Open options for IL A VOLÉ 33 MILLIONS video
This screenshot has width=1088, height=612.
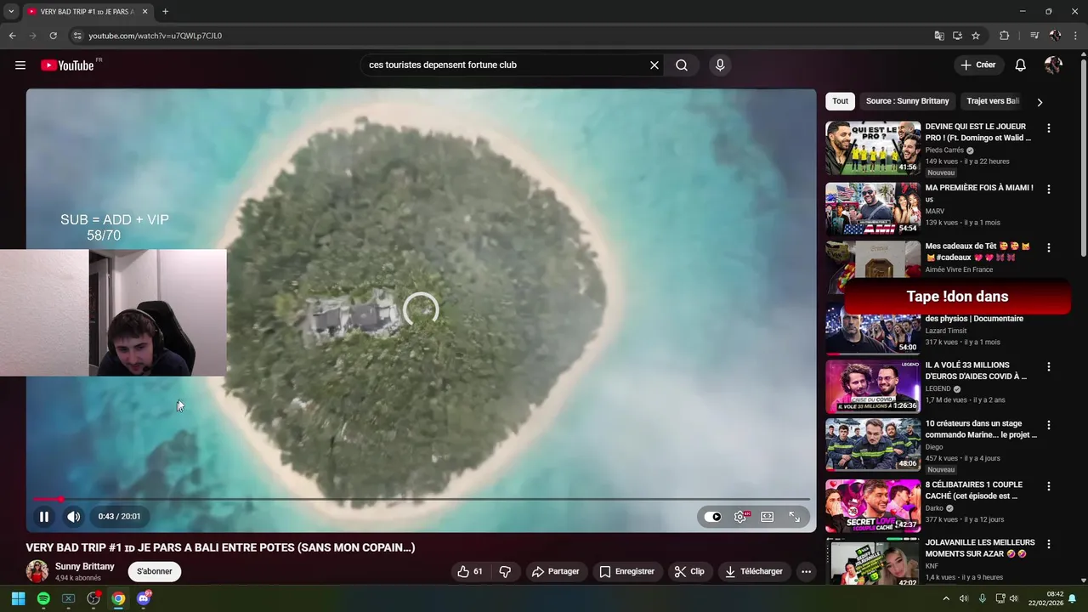click(1048, 367)
